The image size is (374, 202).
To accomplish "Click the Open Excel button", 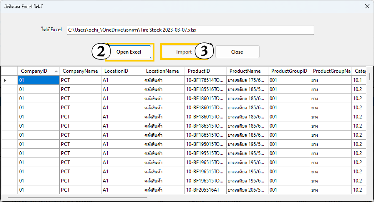I will 128,52.
